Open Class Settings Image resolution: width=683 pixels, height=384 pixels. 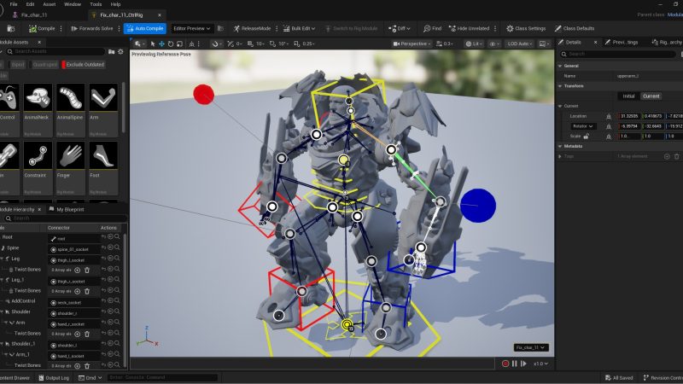[524, 28]
